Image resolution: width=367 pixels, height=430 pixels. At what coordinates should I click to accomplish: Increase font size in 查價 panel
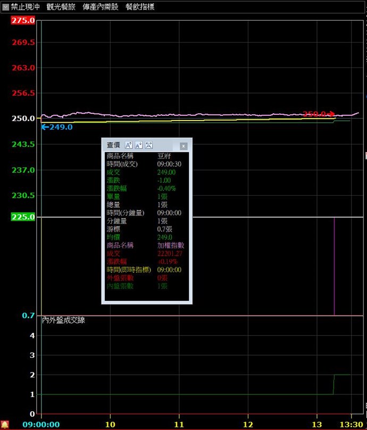click(x=129, y=145)
